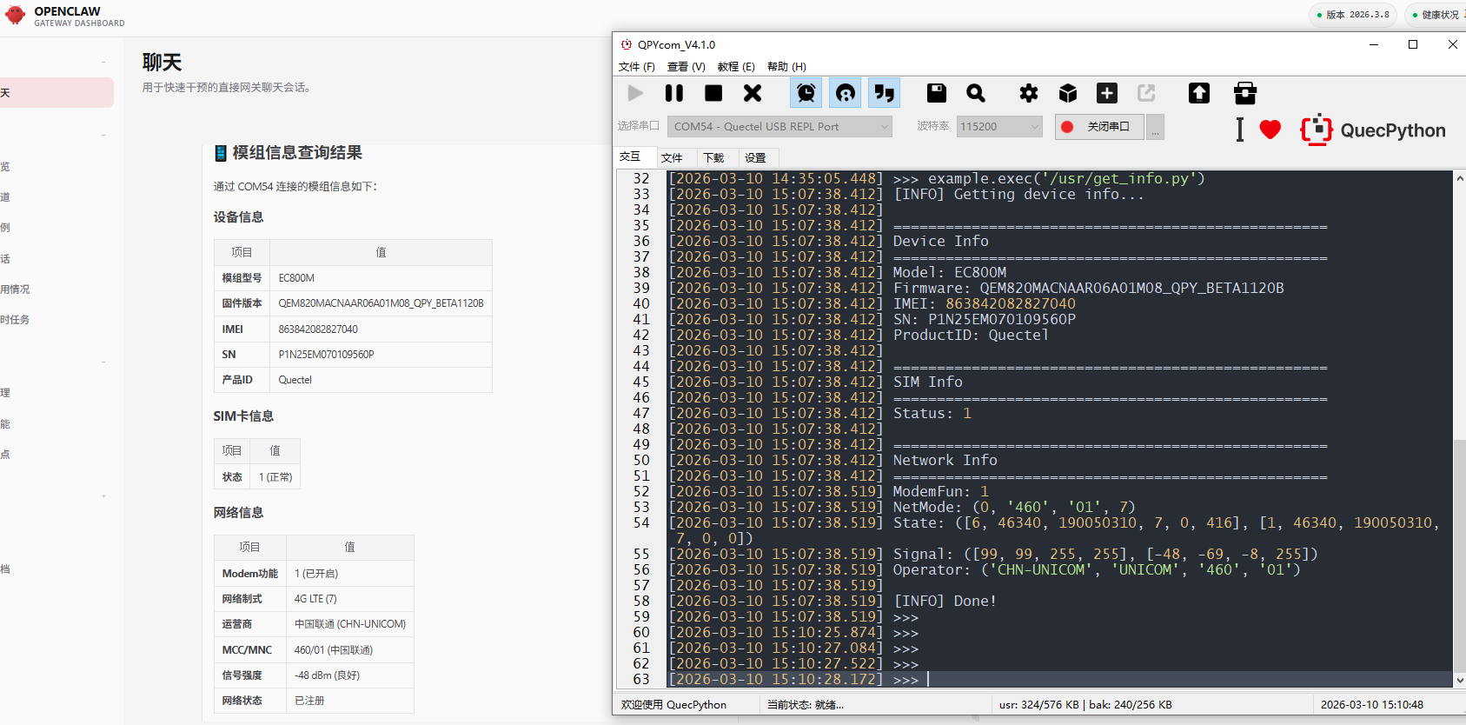The image size is (1466, 725).
Task: Expand the 115200 baud rate dropdown
Action: click(998, 127)
